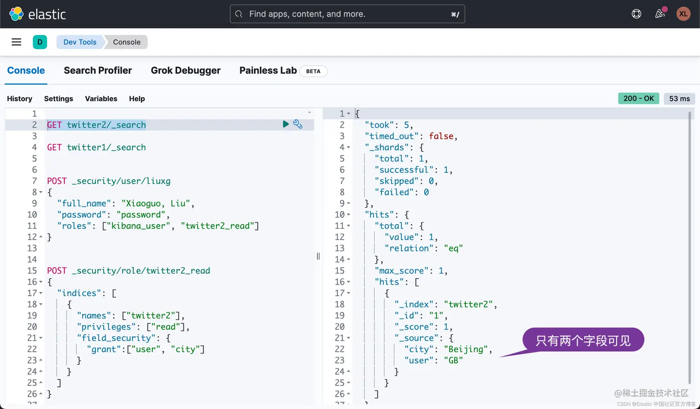The image size is (700, 409).
Task: Go to Dev Tools breadcrumb
Action: 80,42
